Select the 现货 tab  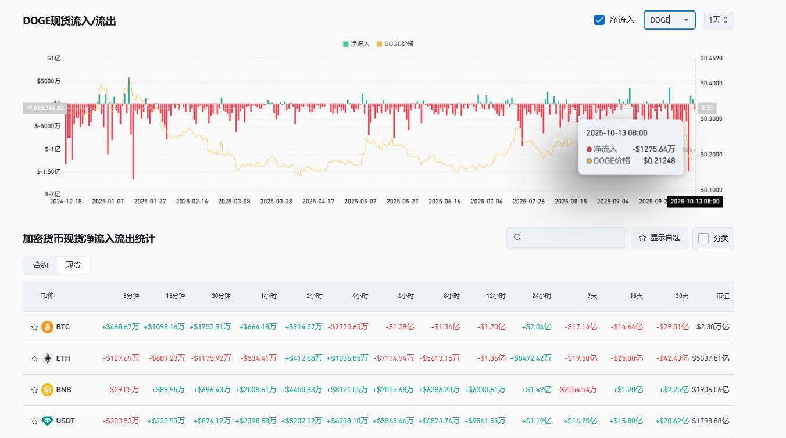pyautogui.click(x=73, y=265)
